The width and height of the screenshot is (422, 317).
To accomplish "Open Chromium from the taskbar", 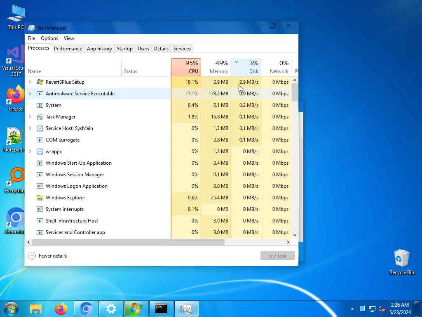I will click(x=86, y=309).
